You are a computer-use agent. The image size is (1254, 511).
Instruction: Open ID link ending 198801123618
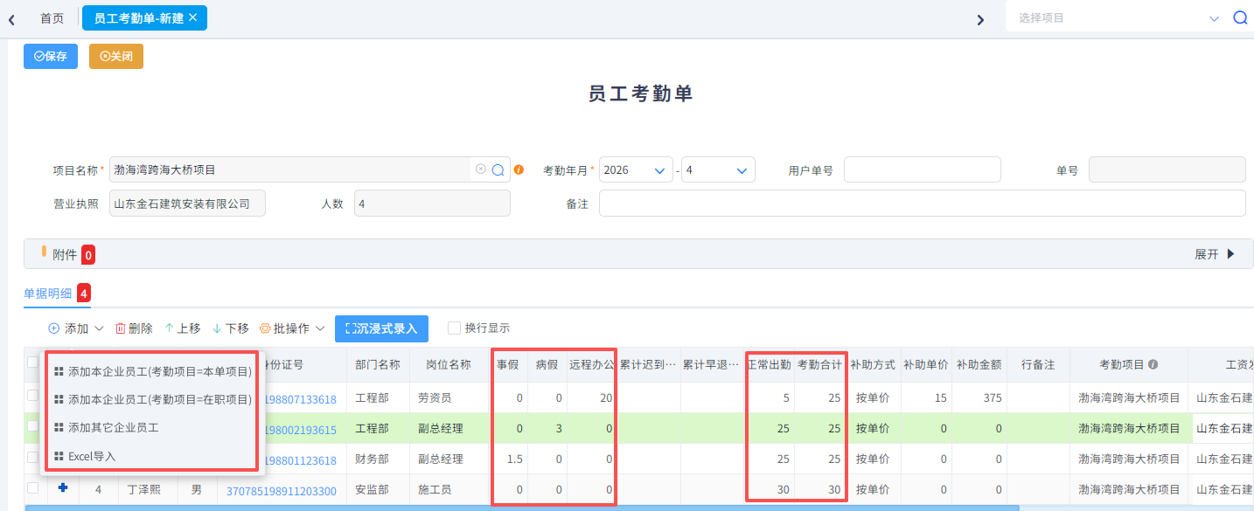pos(300,460)
